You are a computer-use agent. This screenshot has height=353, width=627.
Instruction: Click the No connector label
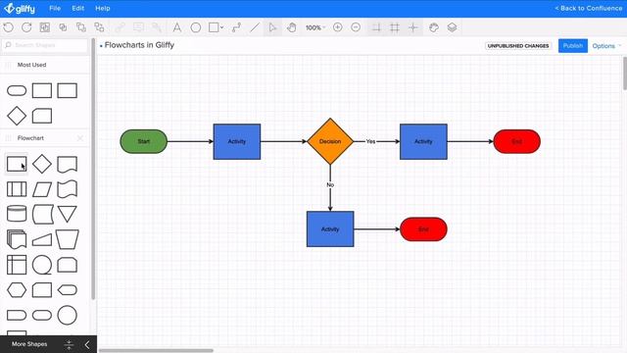point(330,185)
